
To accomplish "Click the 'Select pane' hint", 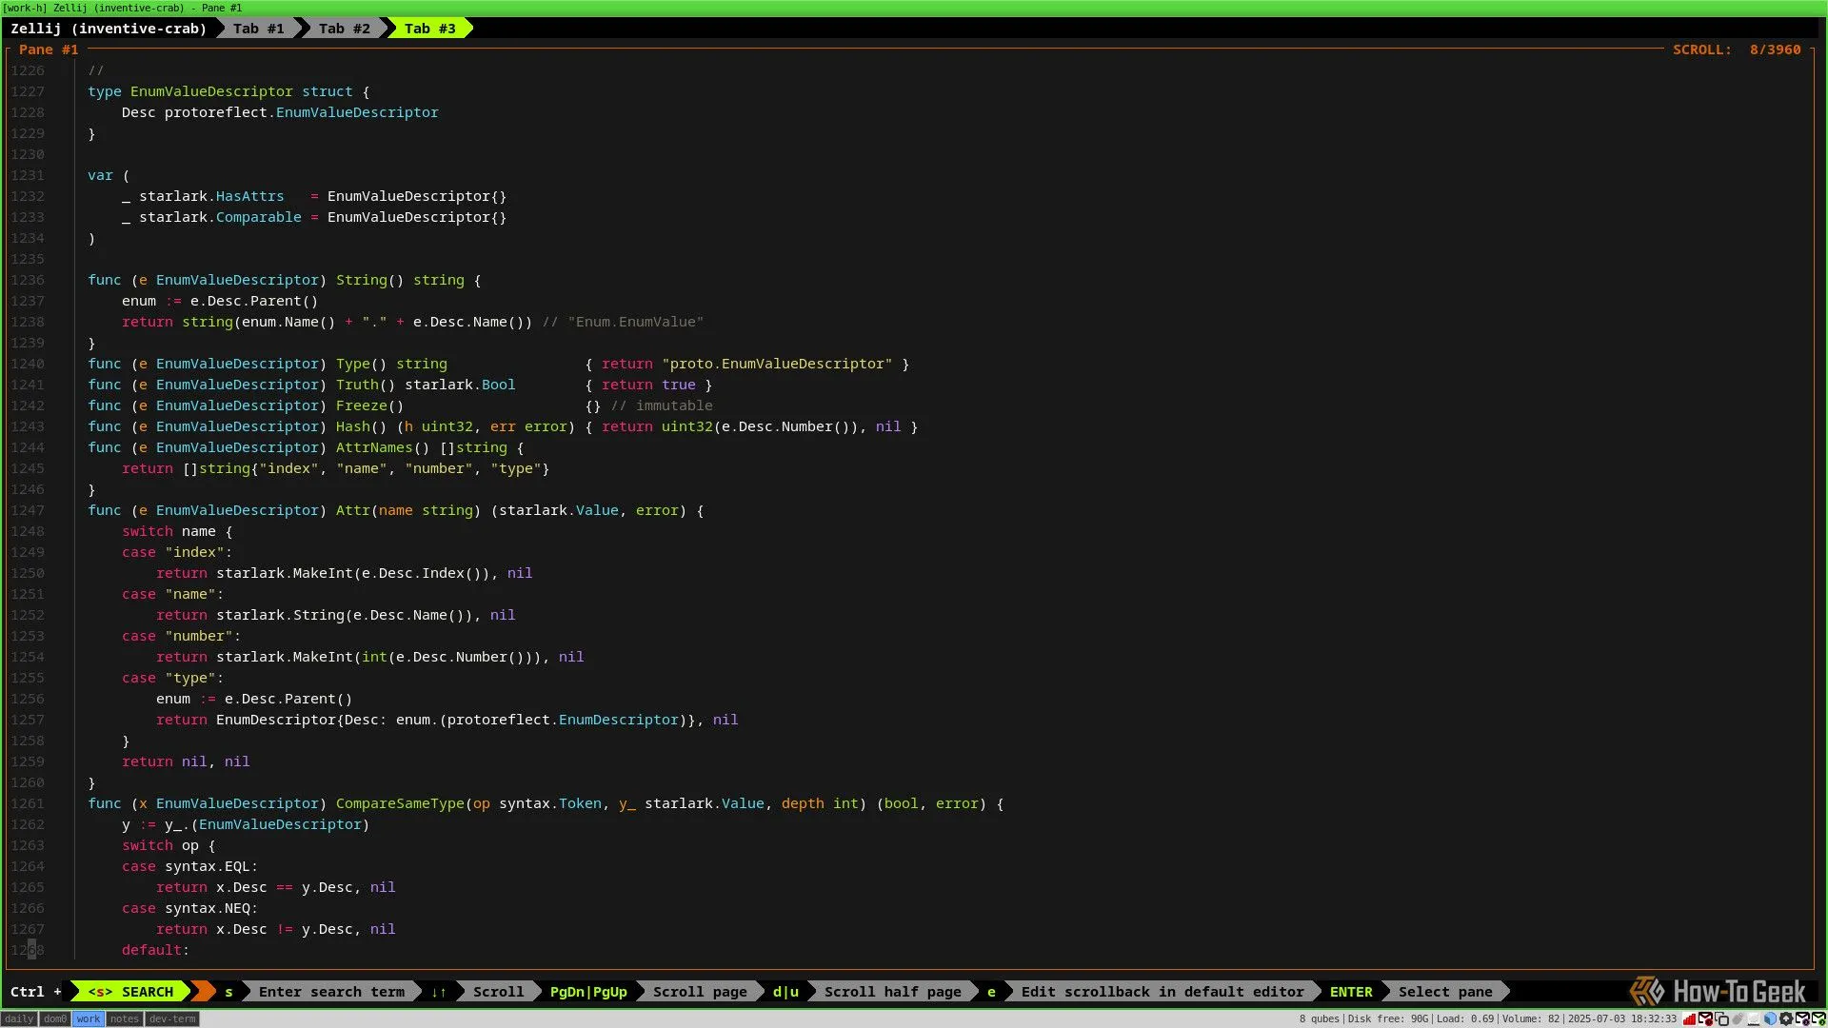I will coord(1445,991).
